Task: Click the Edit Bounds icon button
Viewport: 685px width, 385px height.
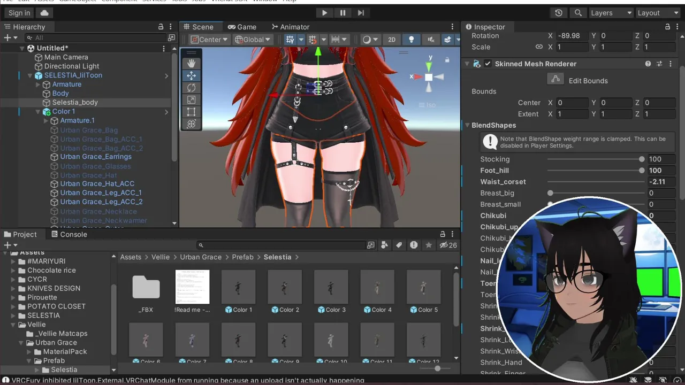Action: click(555, 79)
